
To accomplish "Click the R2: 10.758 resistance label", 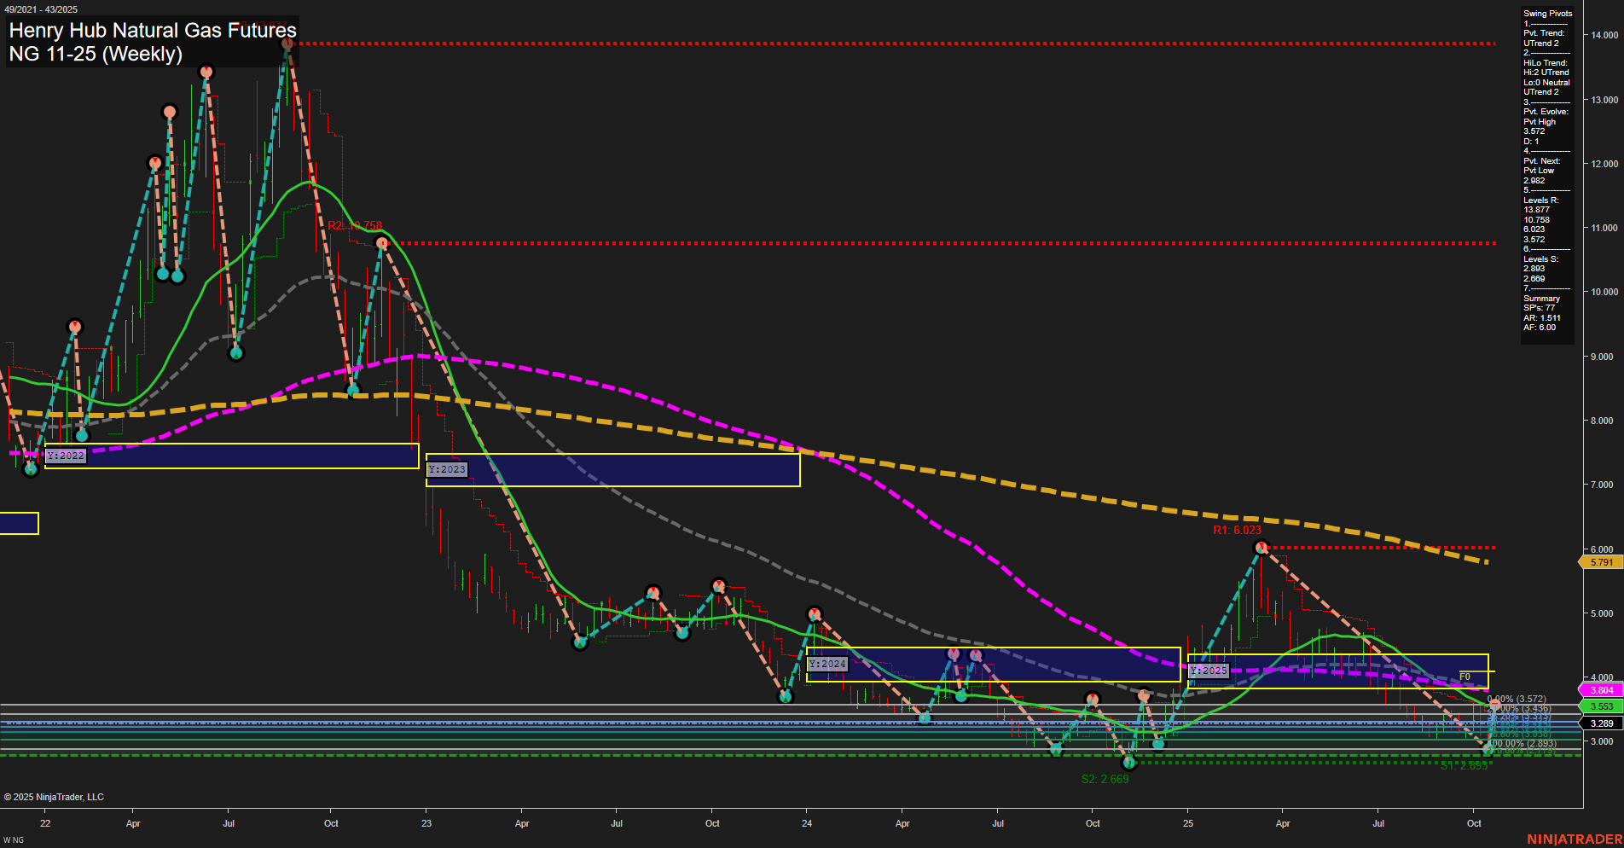I will tap(356, 226).
